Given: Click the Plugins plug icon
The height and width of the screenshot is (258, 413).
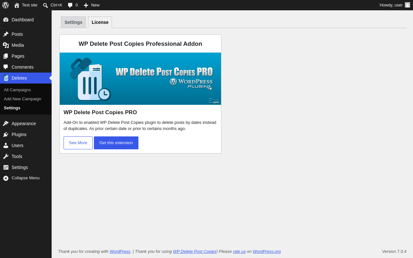Looking at the screenshot, I should [x=6, y=134].
